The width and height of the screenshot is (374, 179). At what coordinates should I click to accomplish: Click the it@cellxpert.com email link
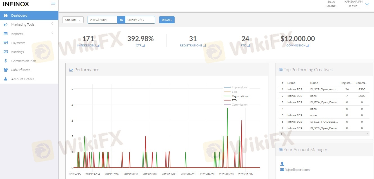(x=297, y=170)
